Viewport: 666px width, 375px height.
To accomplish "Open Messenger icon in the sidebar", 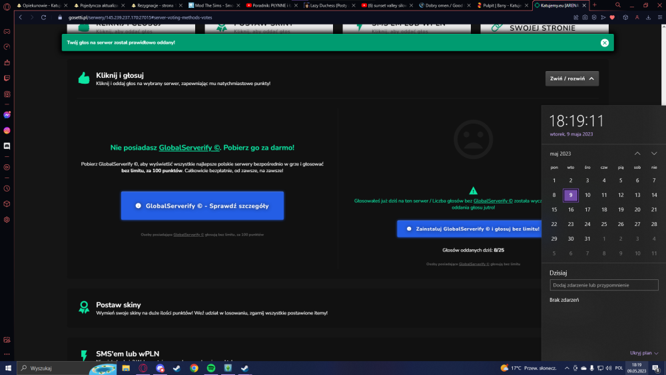I will pyautogui.click(x=7, y=115).
